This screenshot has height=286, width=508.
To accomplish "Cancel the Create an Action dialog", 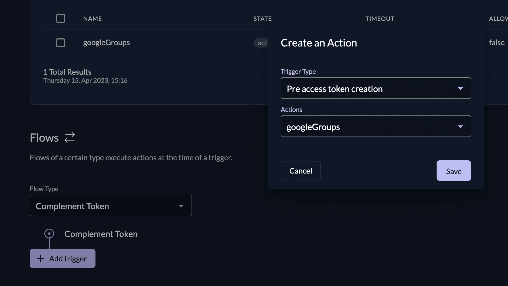I will click(x=301, y=171).
